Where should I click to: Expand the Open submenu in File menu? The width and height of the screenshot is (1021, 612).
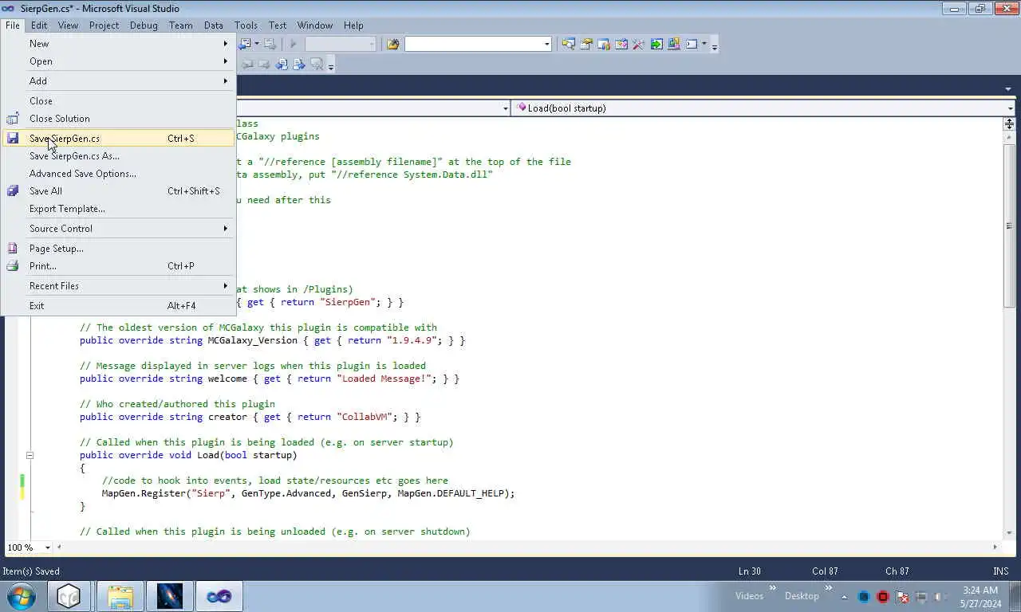[119, 61]
